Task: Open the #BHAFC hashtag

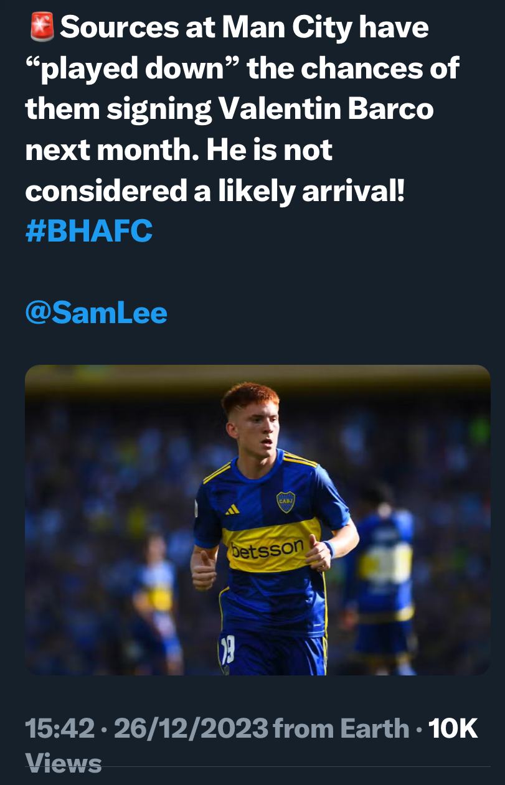Action: click(89, 231)
